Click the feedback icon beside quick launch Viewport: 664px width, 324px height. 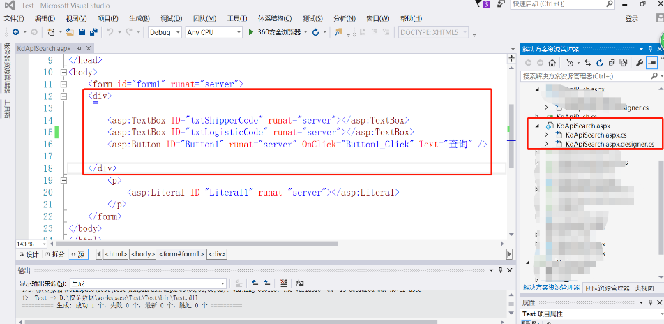pyautogui.click(x=501, y=3)
